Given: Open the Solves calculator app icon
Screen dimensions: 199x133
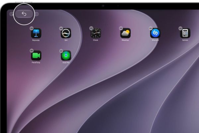Looking at the screenshot, I should [185, 33].
